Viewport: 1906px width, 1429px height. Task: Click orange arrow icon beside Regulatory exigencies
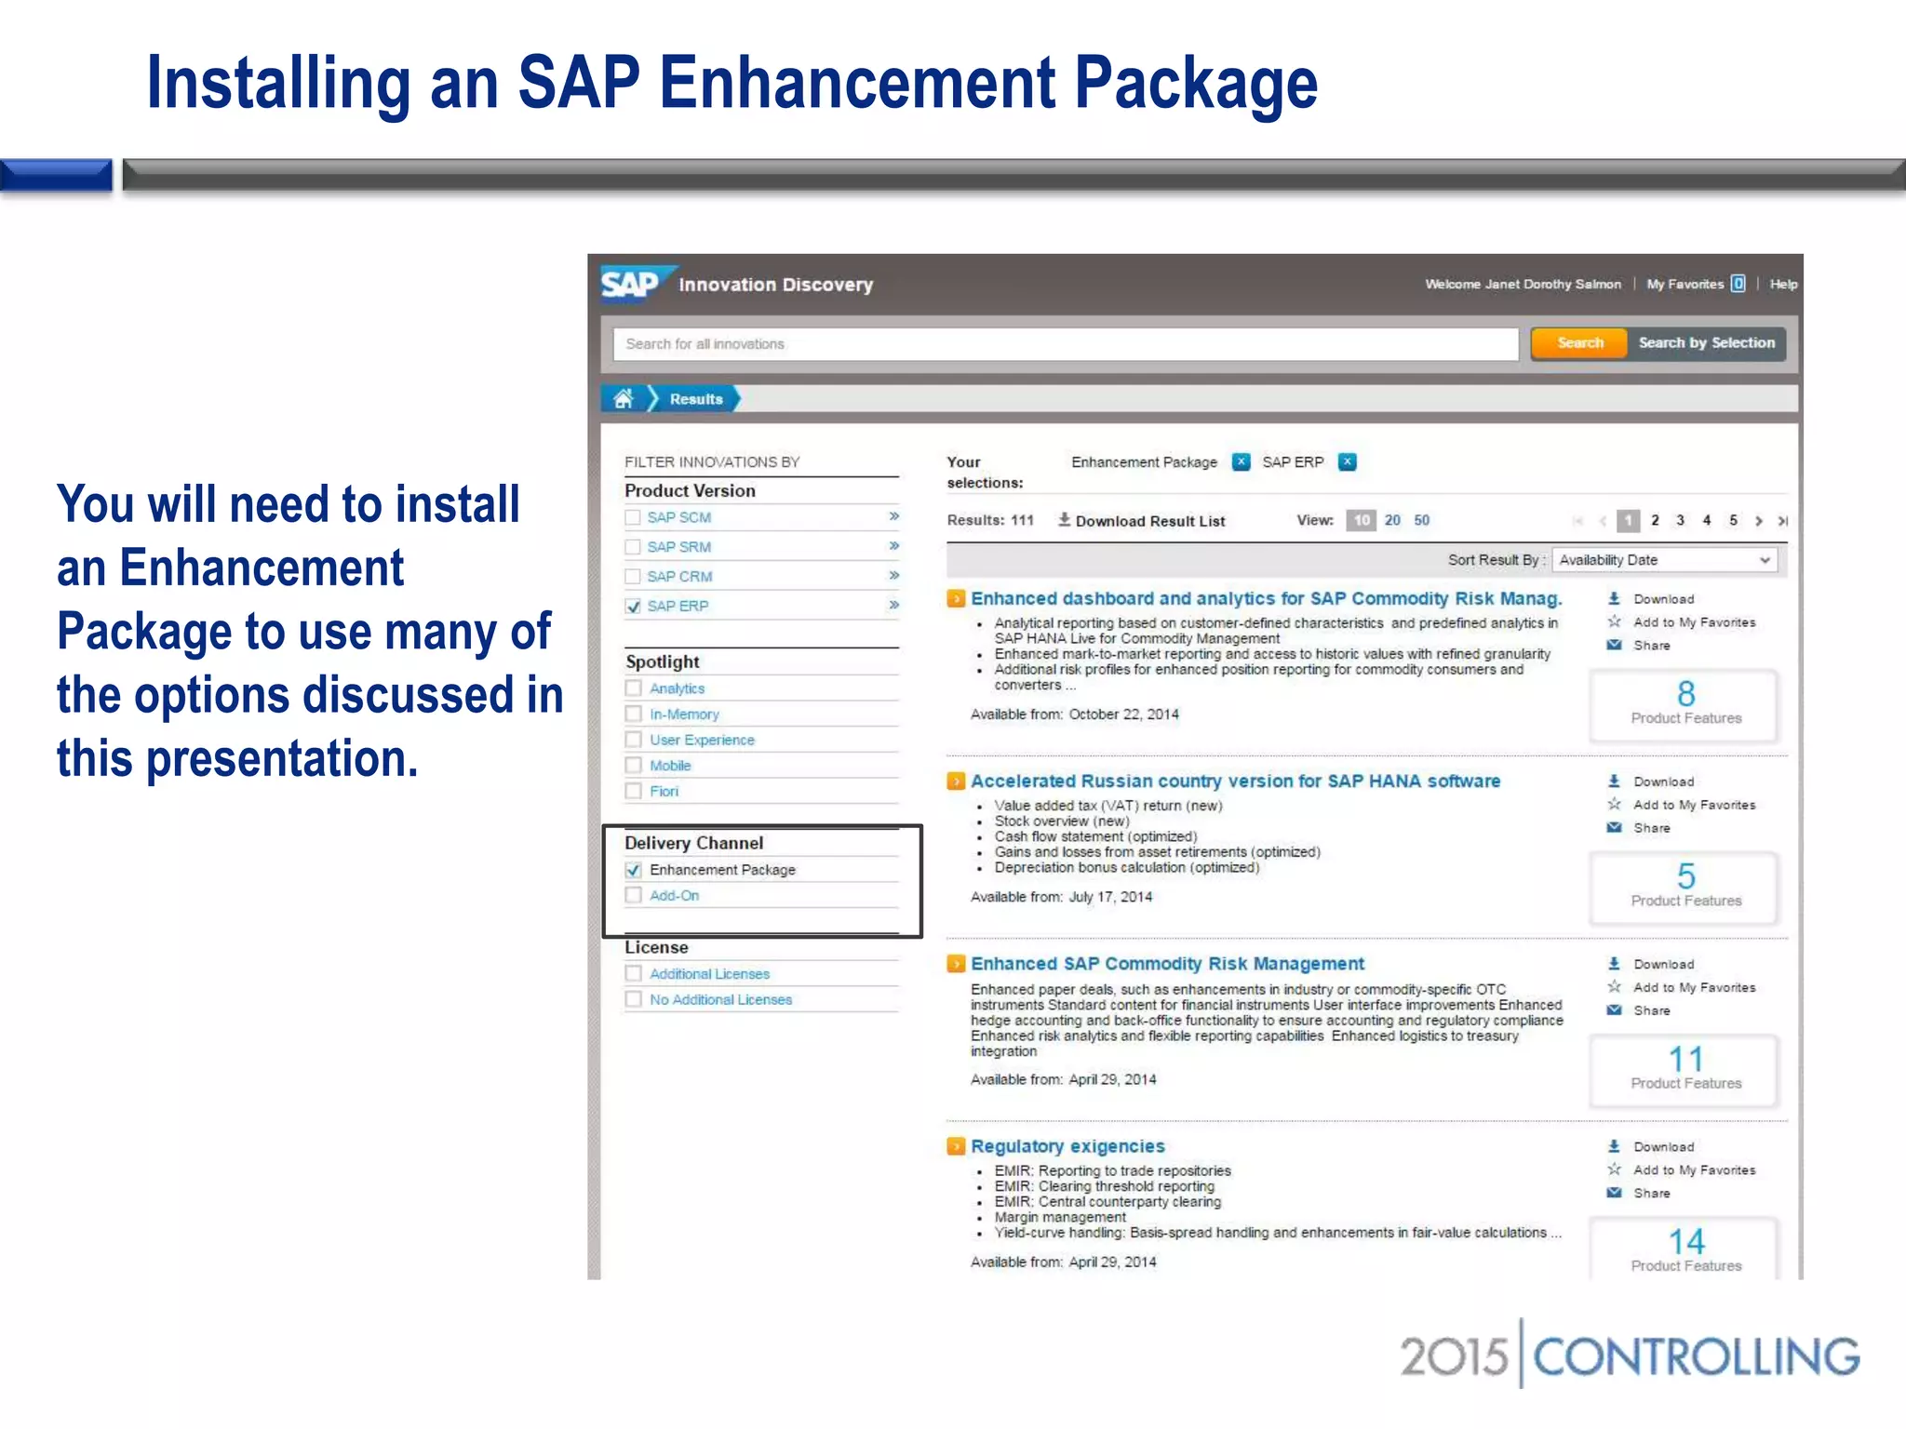coord(956,1146)
